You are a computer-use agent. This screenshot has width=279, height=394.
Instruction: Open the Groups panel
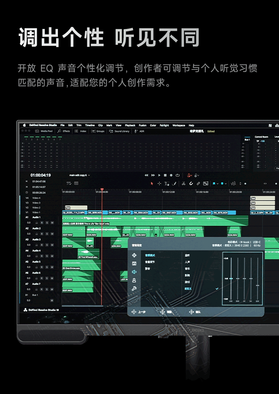point(97,131)
